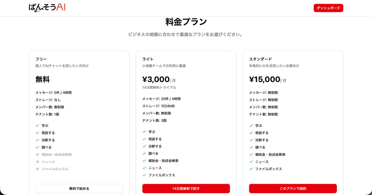The height and width of the screenshot is (195, 372).
Task: Click 無料で始める on Free plan
Action: 79,188
